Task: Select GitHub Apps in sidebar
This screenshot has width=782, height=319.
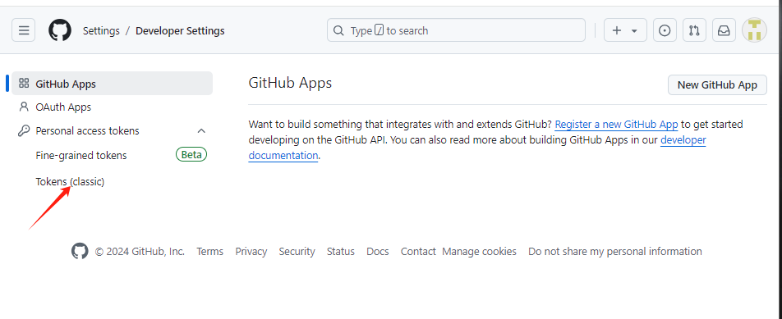Action: pyautogui.click(x=113, y=83)
